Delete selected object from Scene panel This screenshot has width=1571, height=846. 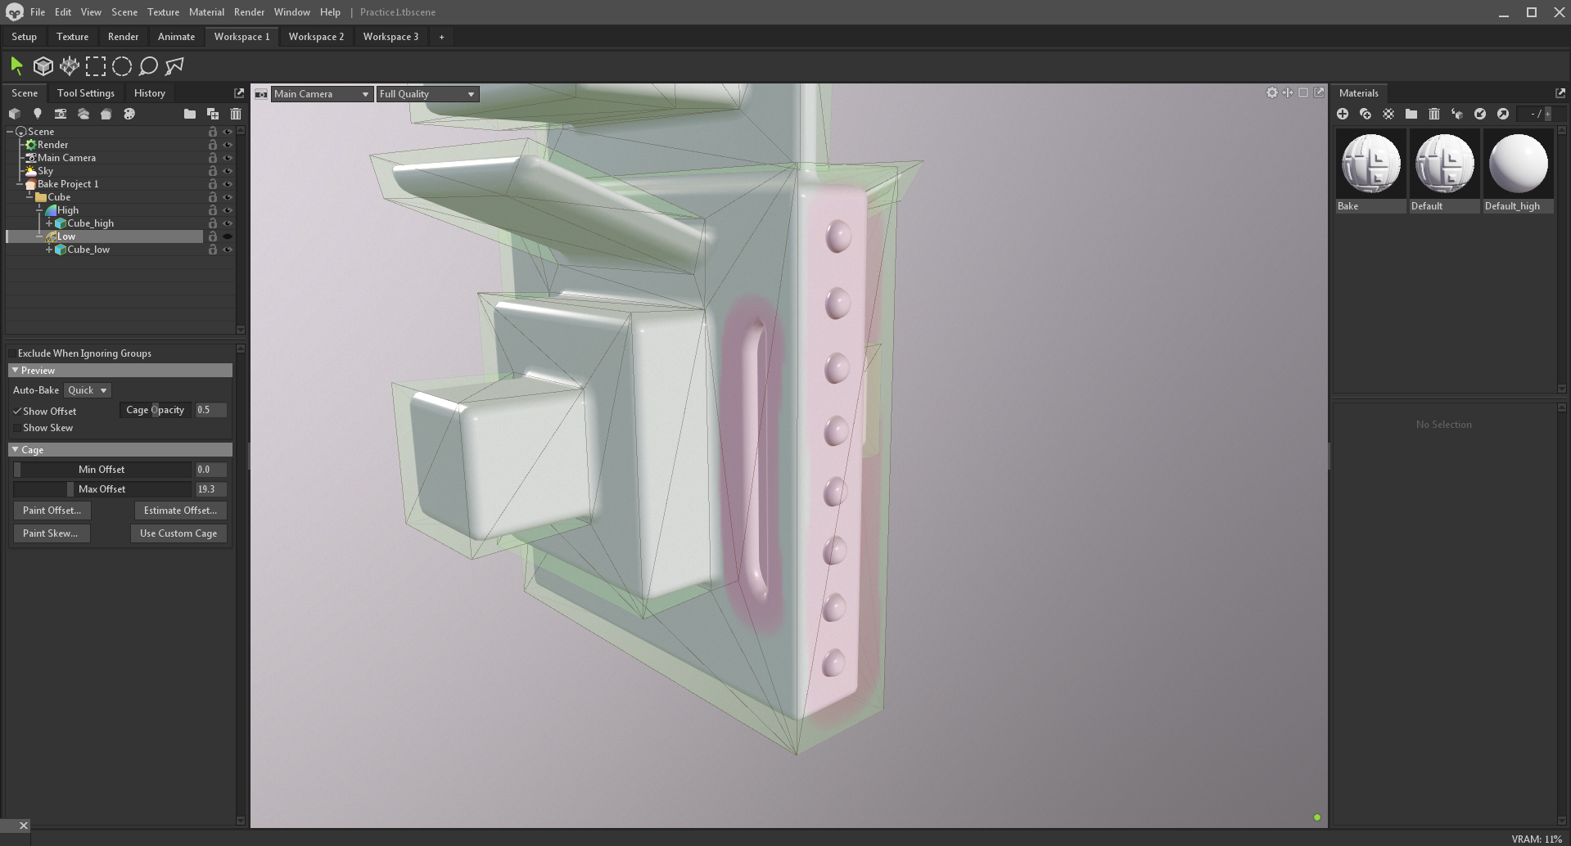pyautogui.click(x=236, y=114)
